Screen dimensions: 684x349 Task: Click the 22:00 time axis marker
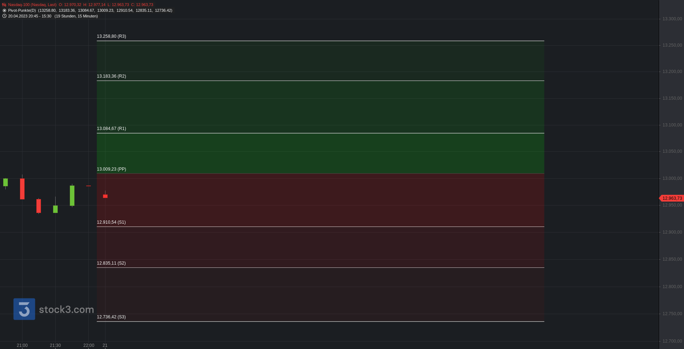coord(89,345)
